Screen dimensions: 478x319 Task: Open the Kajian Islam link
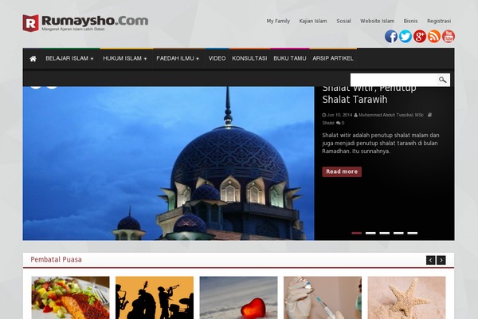(x=313, y=21)
